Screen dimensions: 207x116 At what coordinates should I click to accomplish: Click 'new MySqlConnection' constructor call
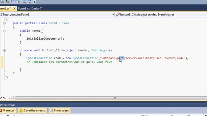coord(82,58)
